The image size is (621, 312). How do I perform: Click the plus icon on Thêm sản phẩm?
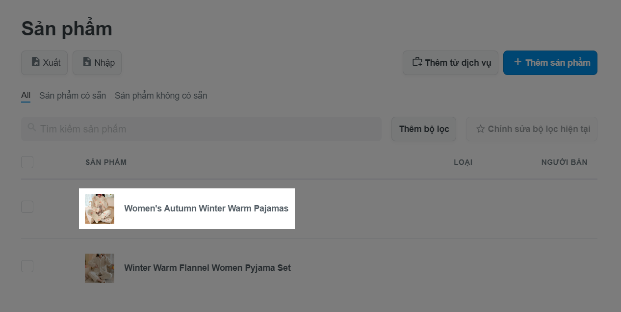pyautogui.click(x=517, y=62)
